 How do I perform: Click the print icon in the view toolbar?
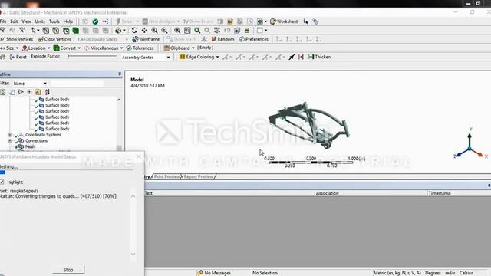[x=247, y=31]
